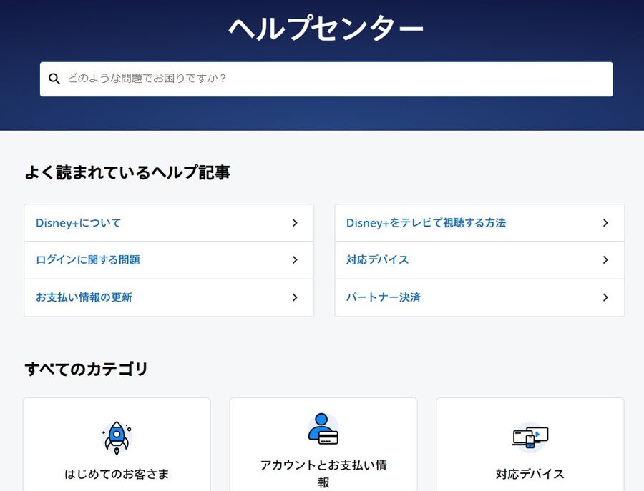Viewport: 644px width, 491px height.
Task: Click the account and credit card icon
Action: pos(323,429)
